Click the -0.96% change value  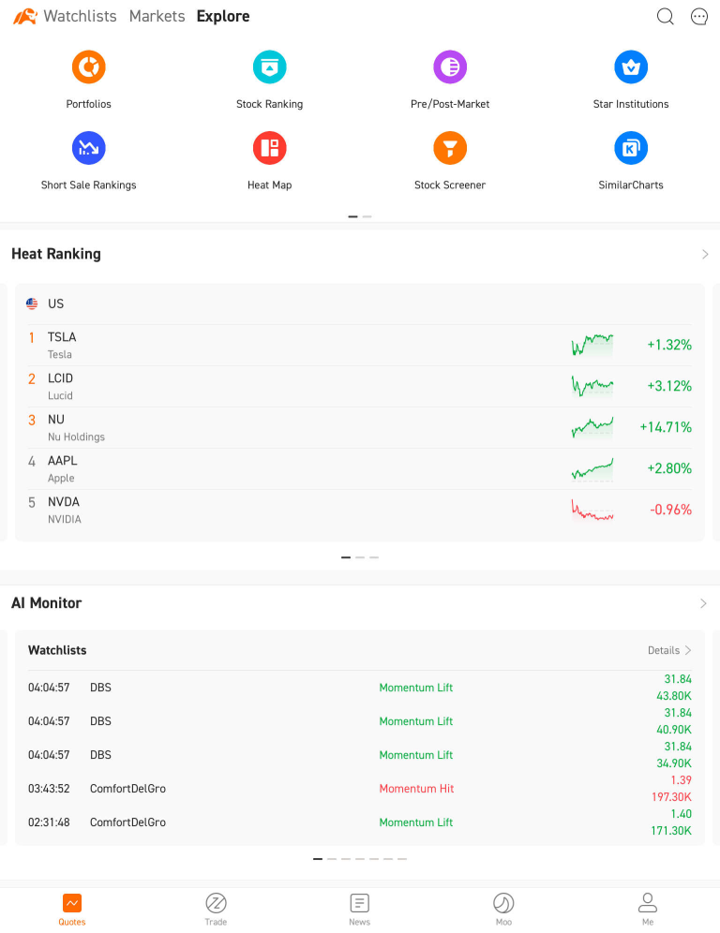click(x=670, y=510)
